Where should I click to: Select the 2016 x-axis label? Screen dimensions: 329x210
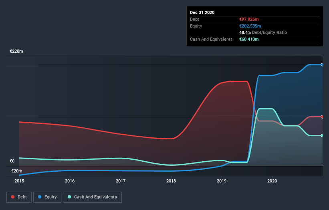[x=70, y=181]
